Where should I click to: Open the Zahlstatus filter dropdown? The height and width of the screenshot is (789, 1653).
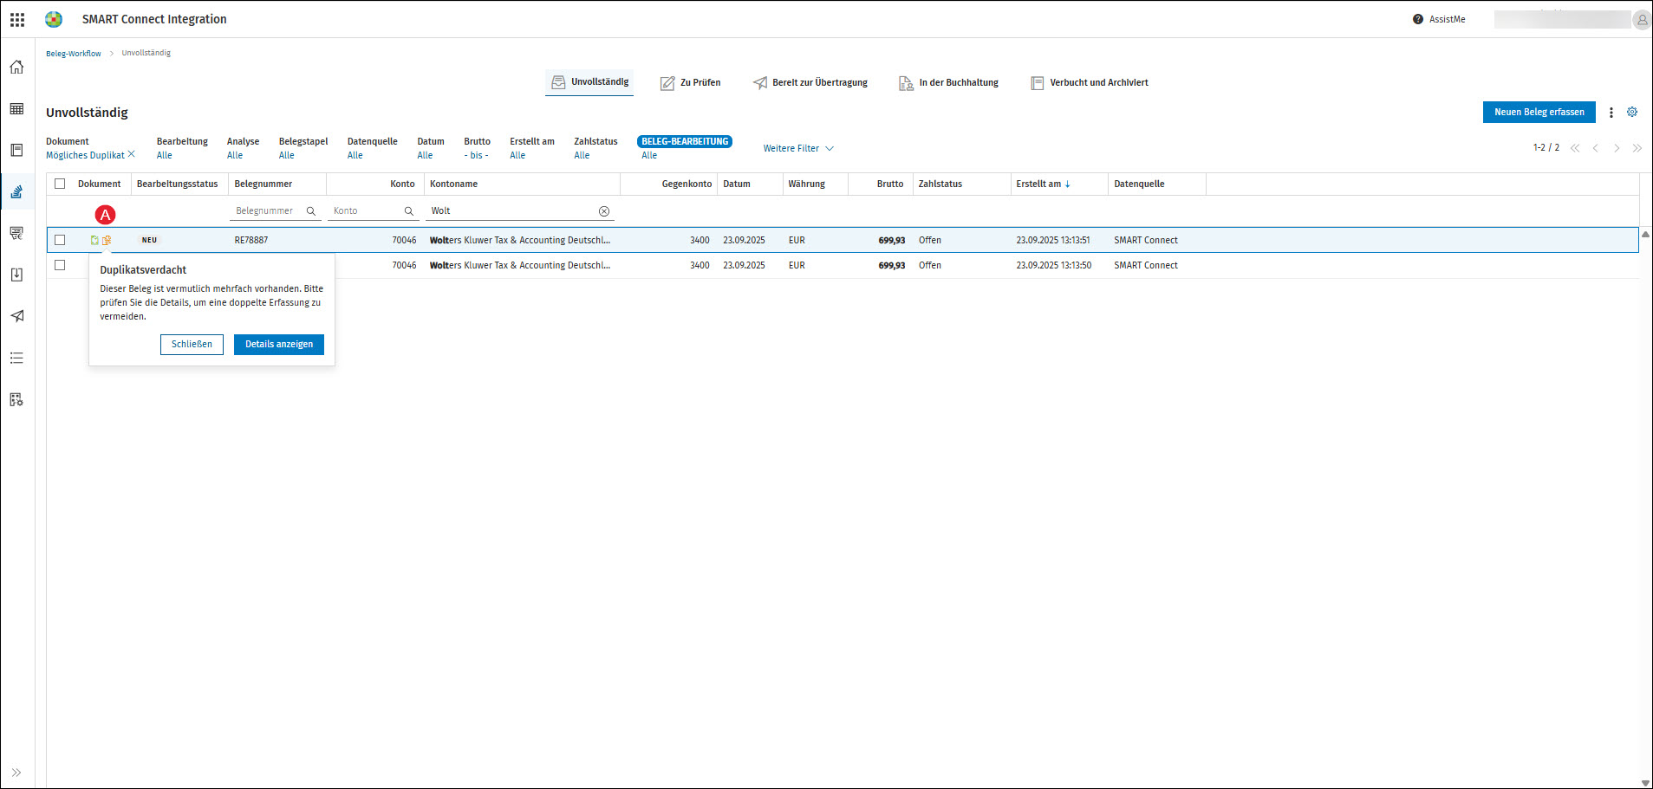595,148
